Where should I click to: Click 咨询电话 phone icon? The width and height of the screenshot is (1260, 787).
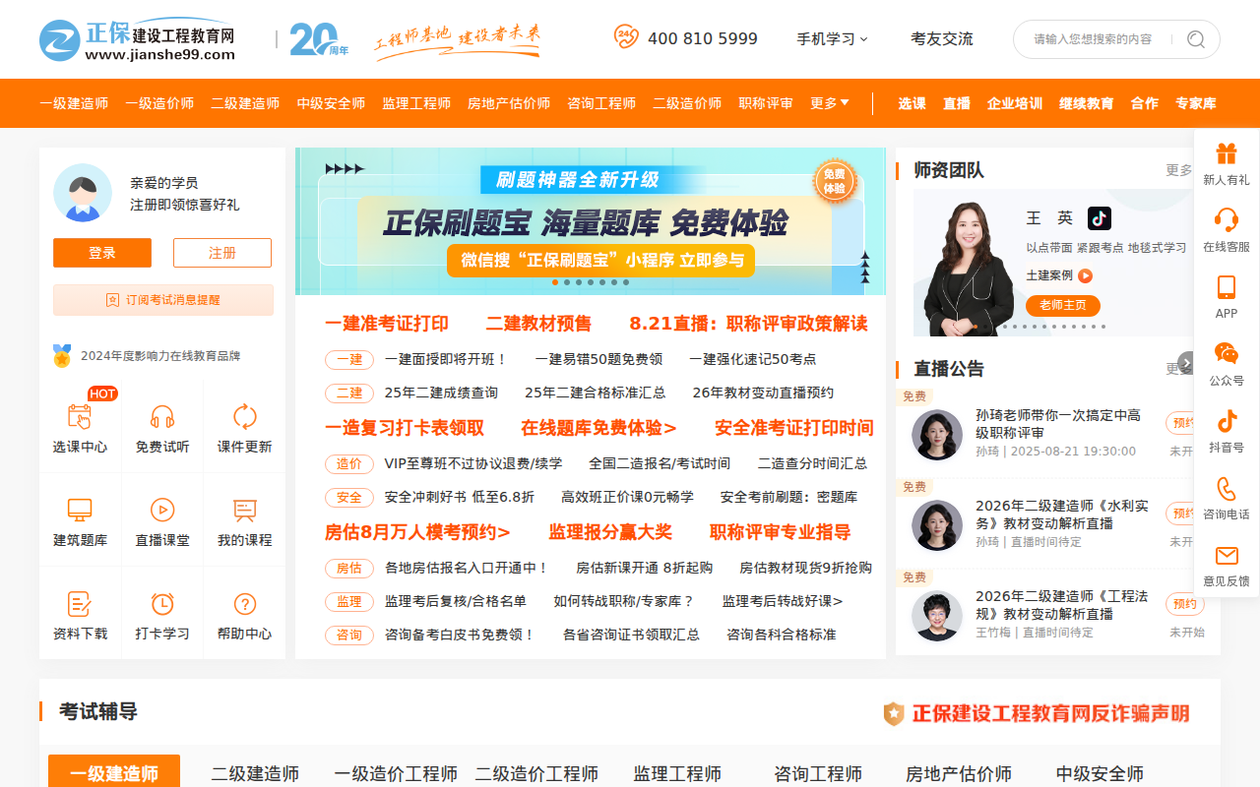coord(1226,488)
